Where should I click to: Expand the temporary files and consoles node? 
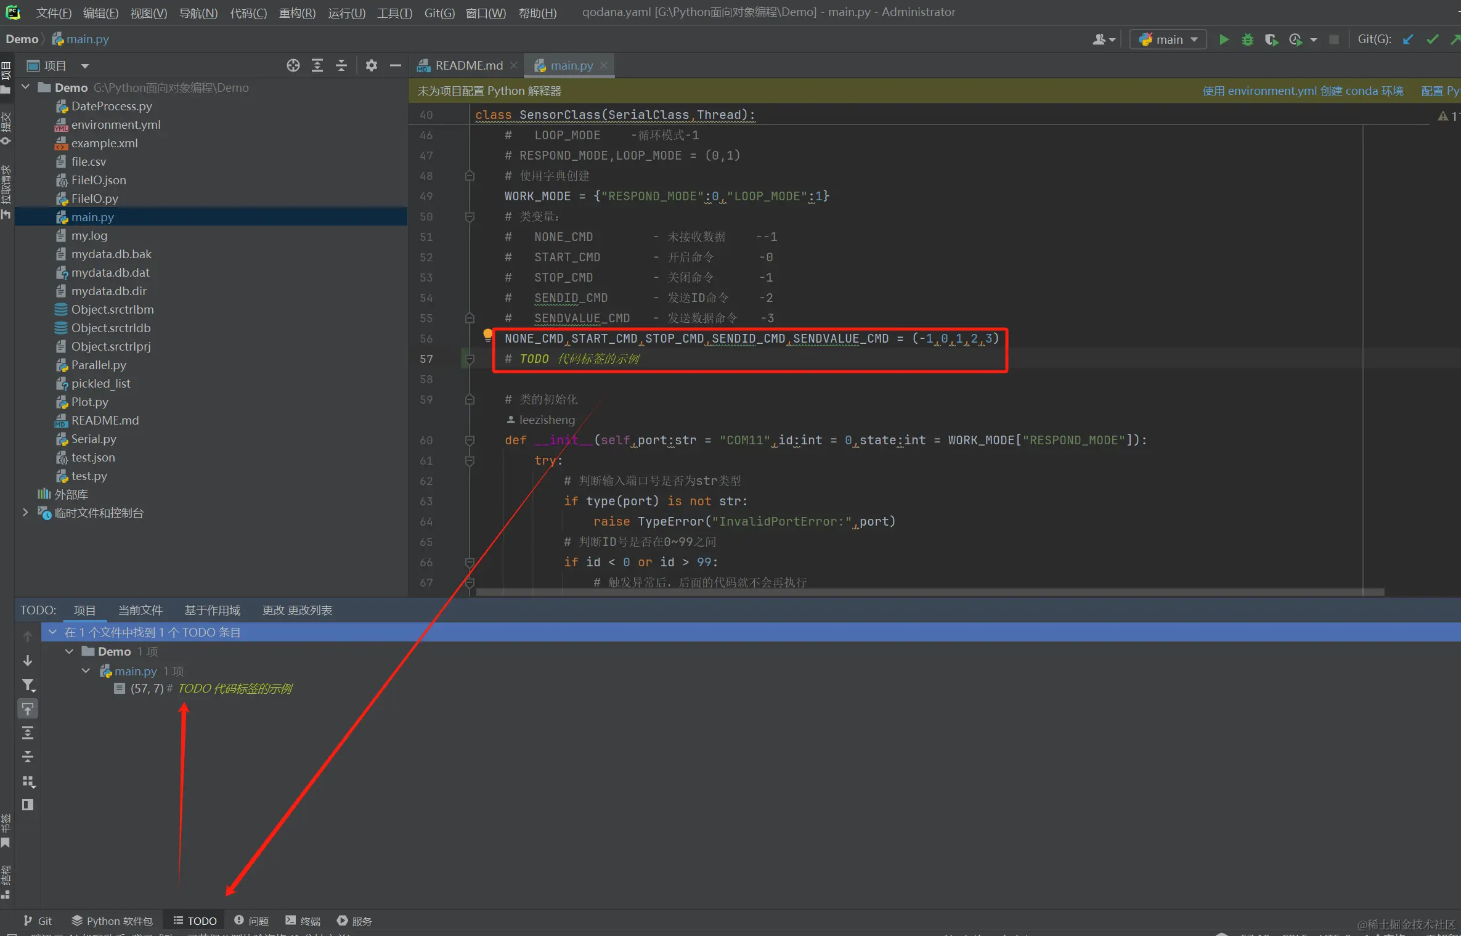26,513
